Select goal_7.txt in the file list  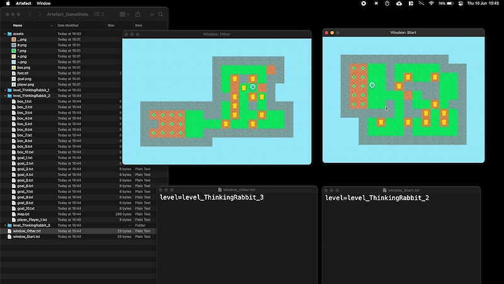tap(25, 191)
